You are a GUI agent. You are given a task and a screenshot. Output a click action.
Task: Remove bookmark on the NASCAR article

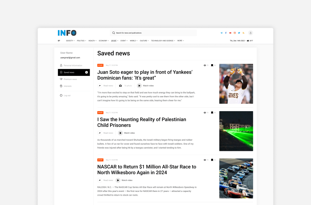pyautogui.click(x=212, y=160)
